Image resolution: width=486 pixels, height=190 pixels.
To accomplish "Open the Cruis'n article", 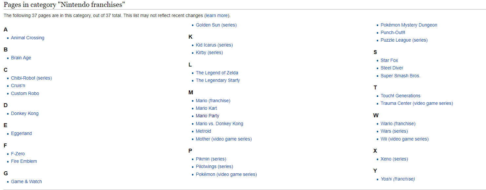I will (x=18, y=85).
